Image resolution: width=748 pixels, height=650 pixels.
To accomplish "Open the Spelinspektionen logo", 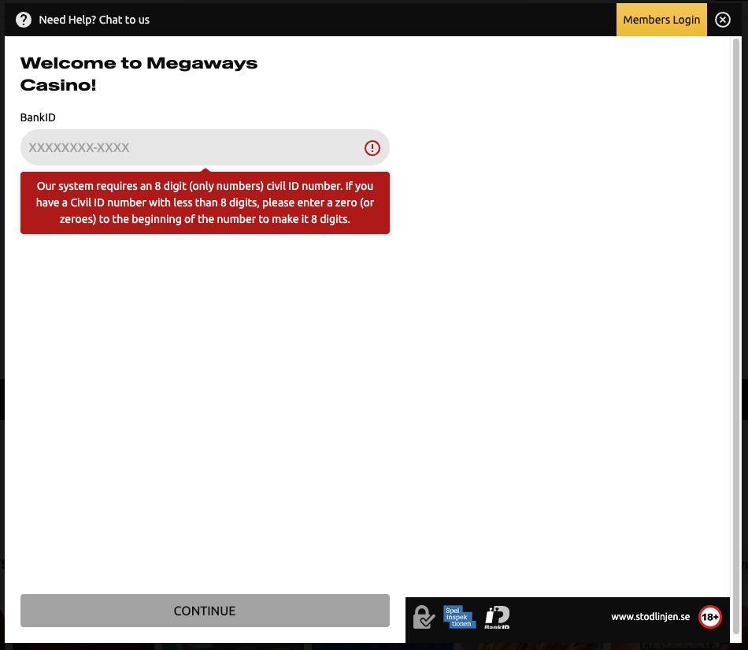I will 459,617.
